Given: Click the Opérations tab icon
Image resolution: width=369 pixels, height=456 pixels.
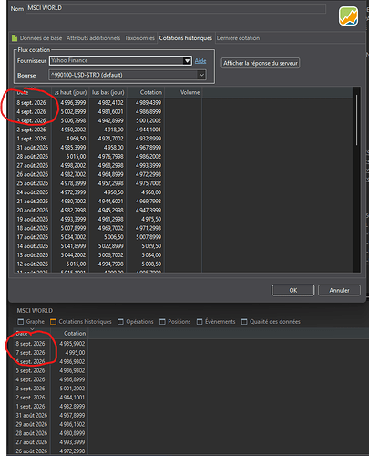Looking at the screenshot, I should coord(120,322).
